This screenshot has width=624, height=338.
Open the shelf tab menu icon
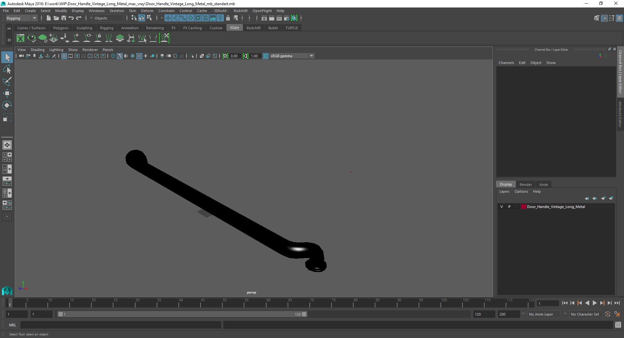coord(9,29)
